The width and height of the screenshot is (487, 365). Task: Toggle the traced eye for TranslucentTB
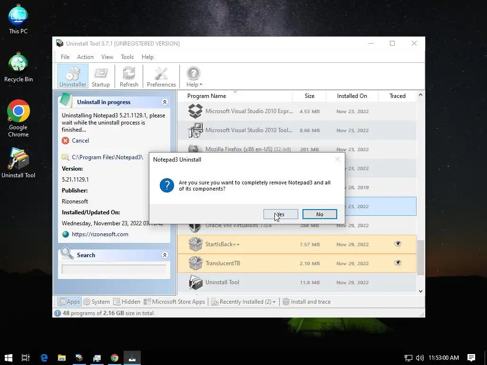[398, 262]
